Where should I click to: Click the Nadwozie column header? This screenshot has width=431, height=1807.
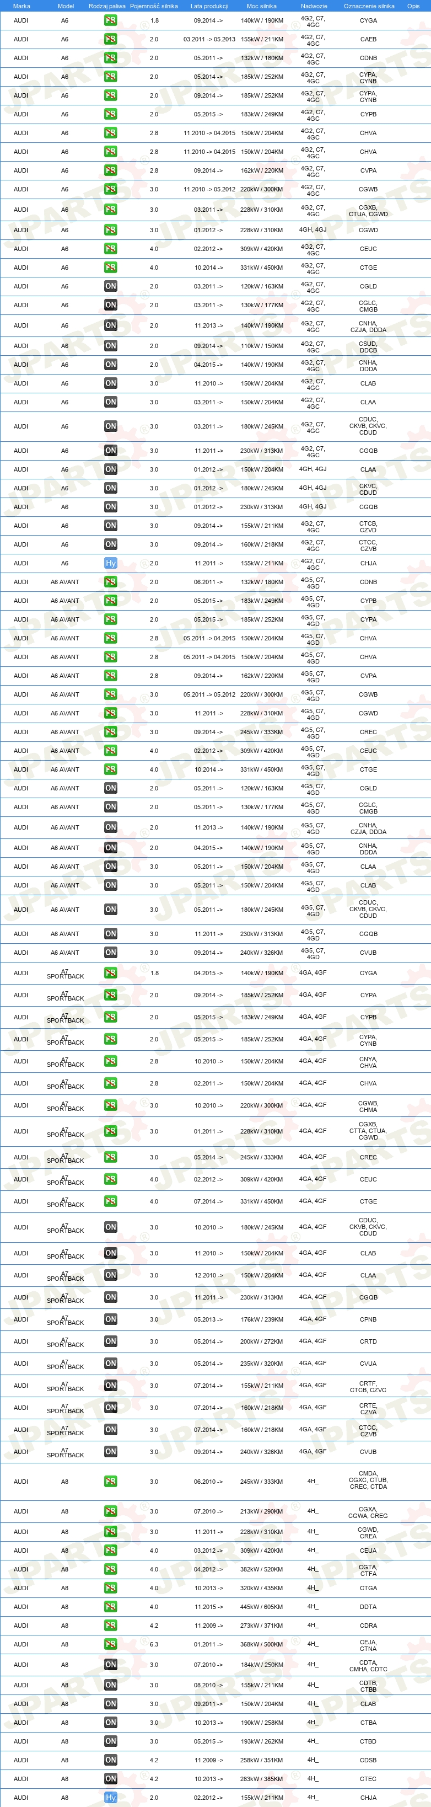pyautogui.click(x=314, y=6)
